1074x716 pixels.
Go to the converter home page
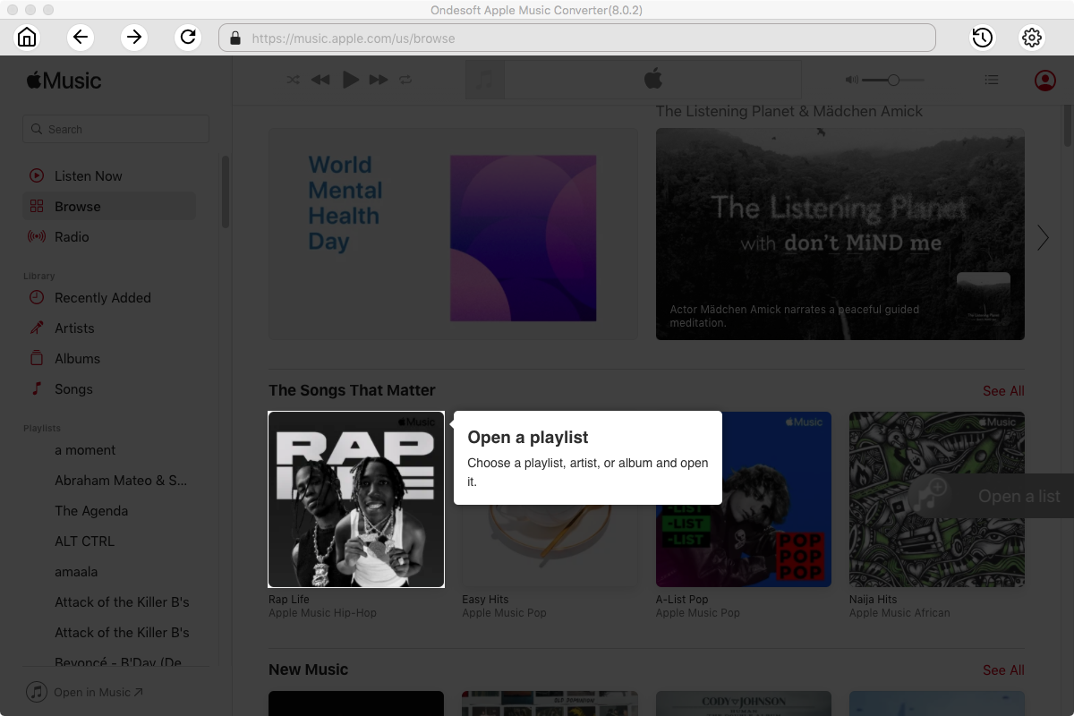pyautogui.click(x=27, y=38)
